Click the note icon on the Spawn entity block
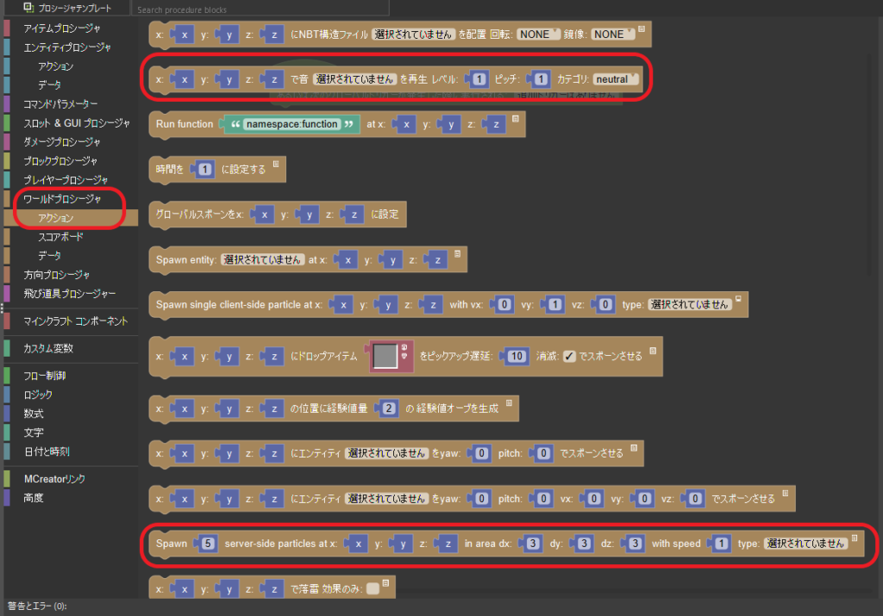 457,252
